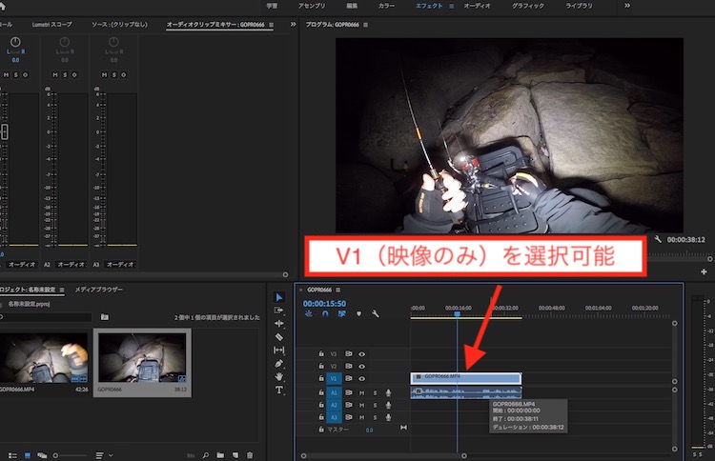The image size is (715, 461).
Task: Open program monitor settings wrench
Action: coord(658,239)
